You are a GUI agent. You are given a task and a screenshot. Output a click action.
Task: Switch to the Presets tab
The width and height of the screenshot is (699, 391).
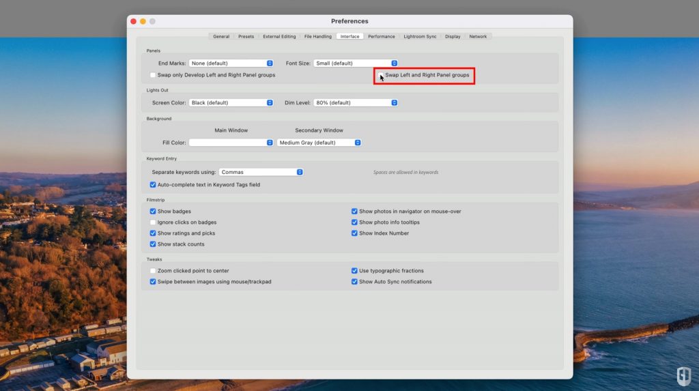pyautogui.click(x=246, y=36)
